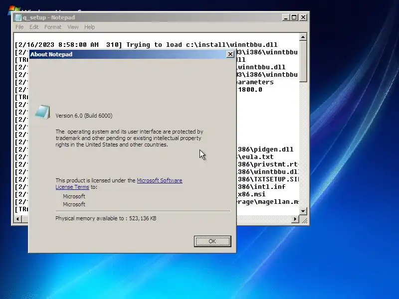Click the second 'Microsoft' licensee line
This screenshot has width=399, height=299.
point(74,204)
